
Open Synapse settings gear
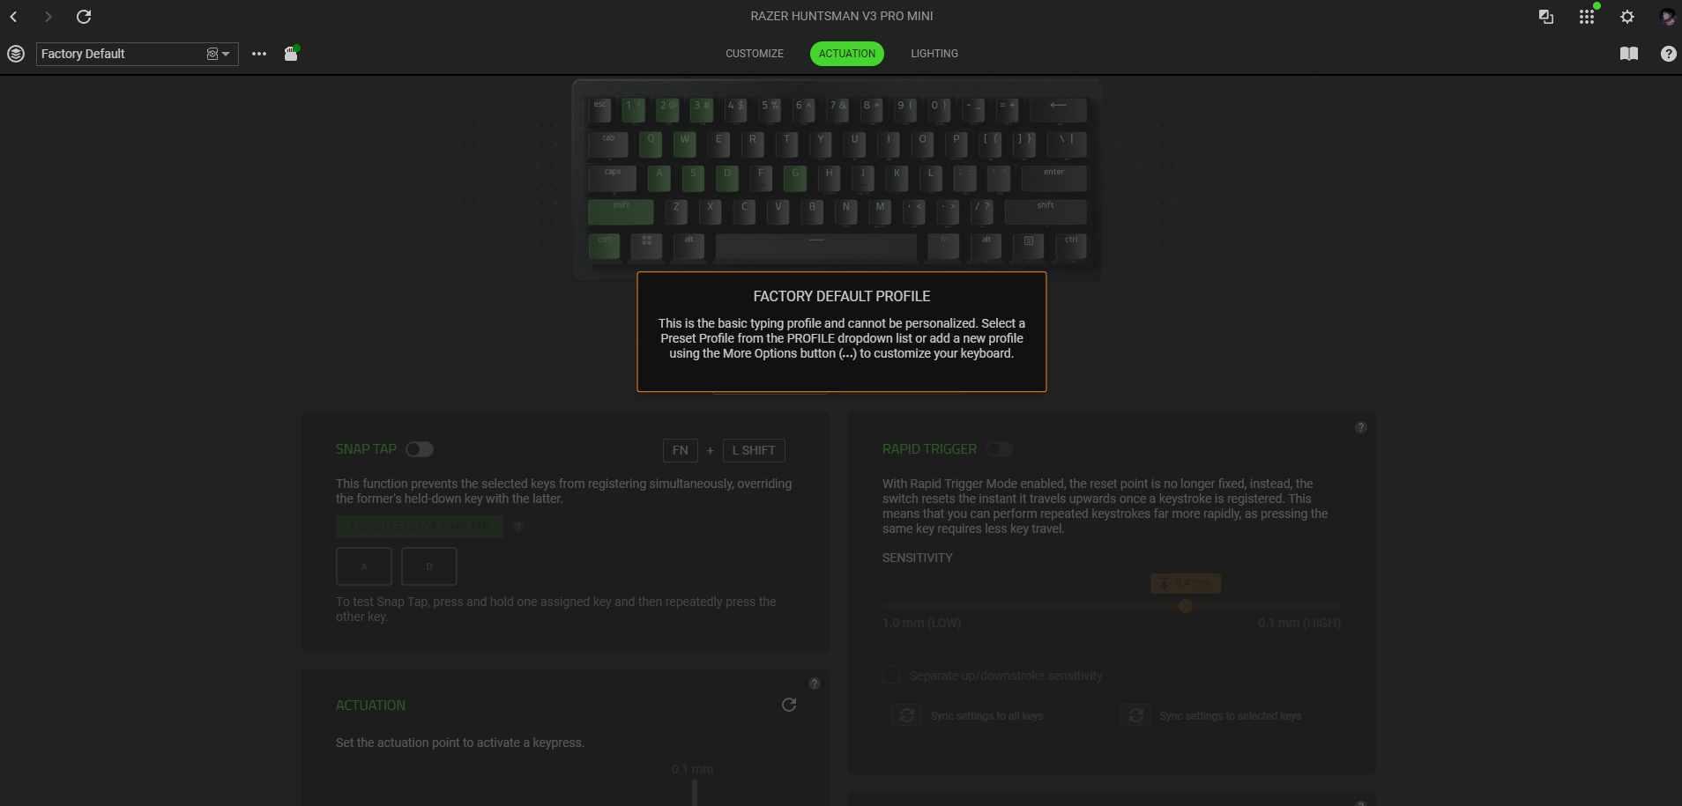pyautogui.click(x=1627, y=17)
